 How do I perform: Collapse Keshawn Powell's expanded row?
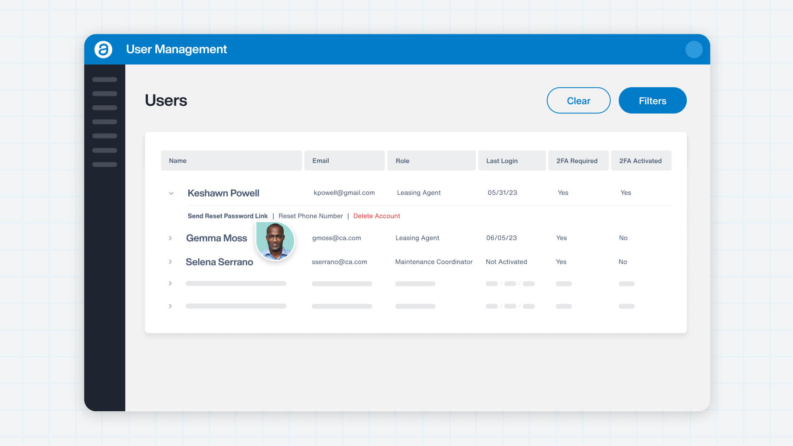[171, 193]
